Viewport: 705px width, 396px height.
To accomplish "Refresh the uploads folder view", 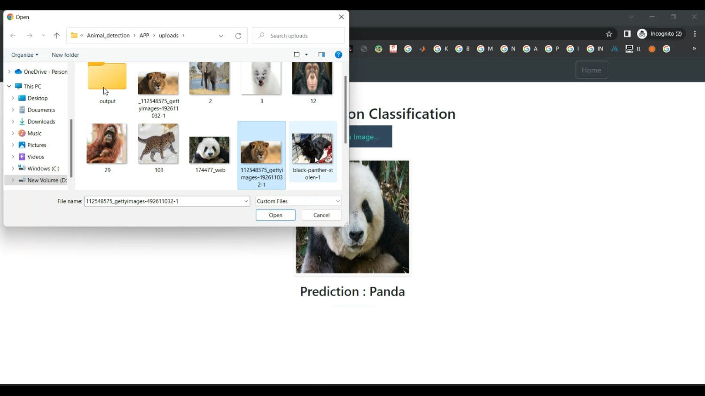I will [238, 36].
